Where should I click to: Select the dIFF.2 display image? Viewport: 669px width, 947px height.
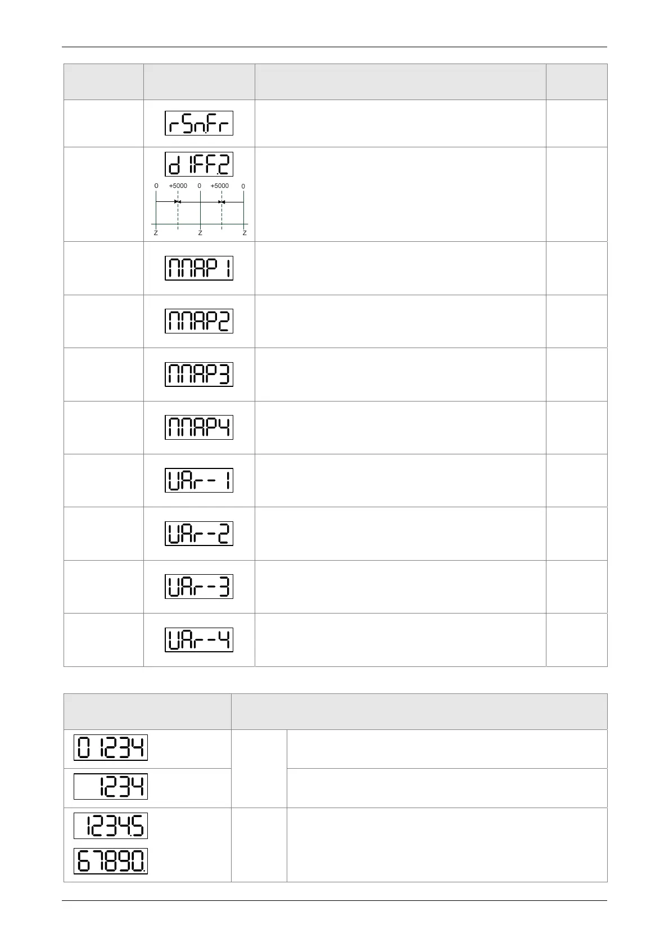(199, 164)
